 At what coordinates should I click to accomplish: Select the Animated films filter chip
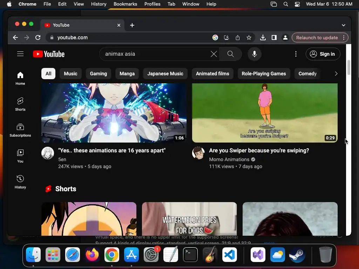(x=212, y=74)
